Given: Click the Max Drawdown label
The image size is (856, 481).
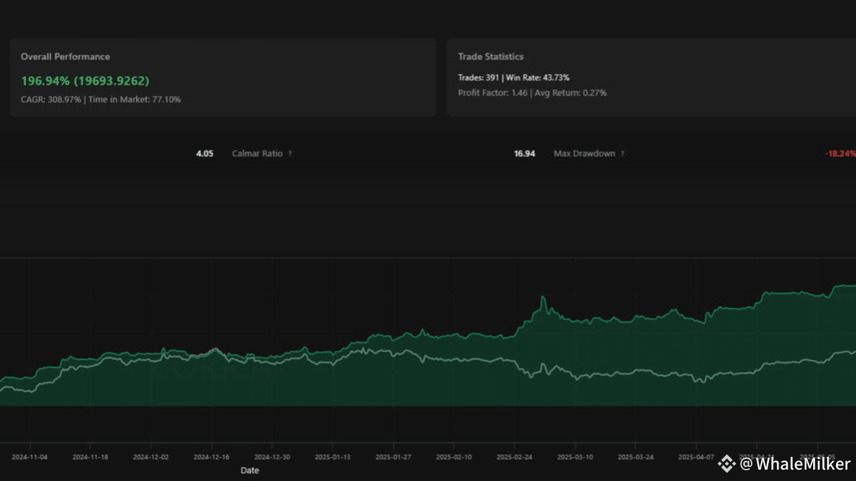Looking at the screenshot, I should [584, 154].
